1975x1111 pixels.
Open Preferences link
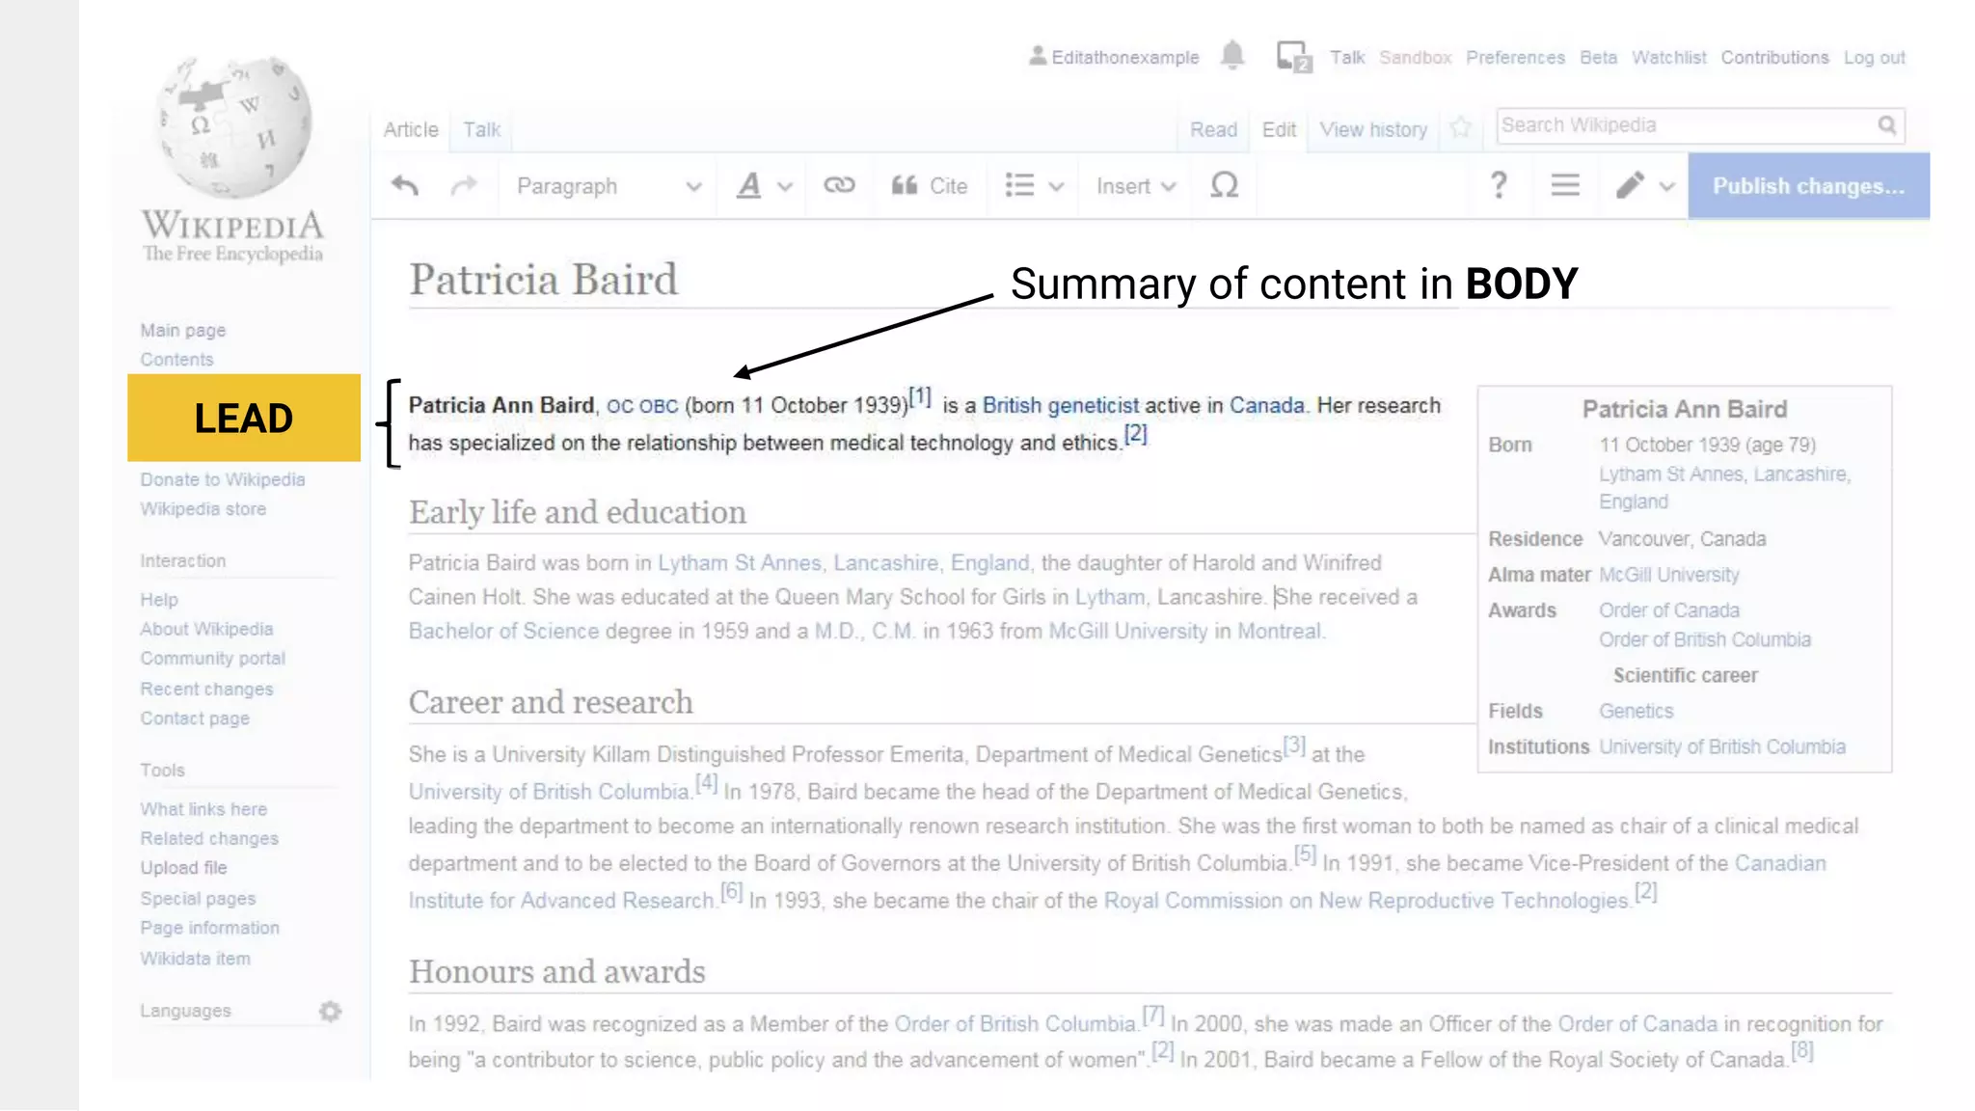1515,57
